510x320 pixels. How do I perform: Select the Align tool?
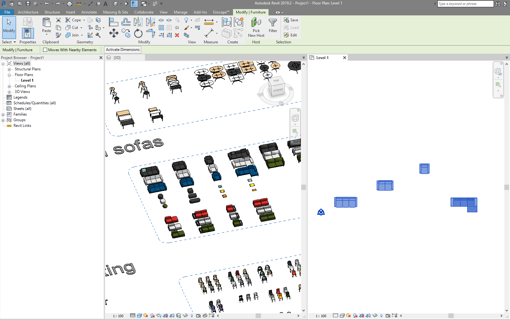pyautogui.click(x=114, y=22)
